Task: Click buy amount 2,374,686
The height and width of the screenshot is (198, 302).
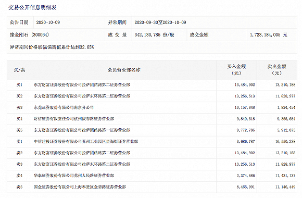Action: pyautogui.click(x=246, y=176)
